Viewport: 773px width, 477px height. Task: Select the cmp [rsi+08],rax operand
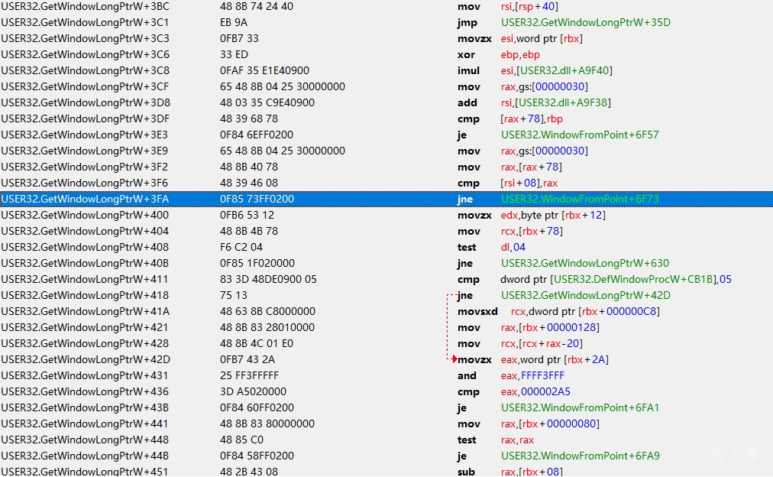(x=529, y=183)
